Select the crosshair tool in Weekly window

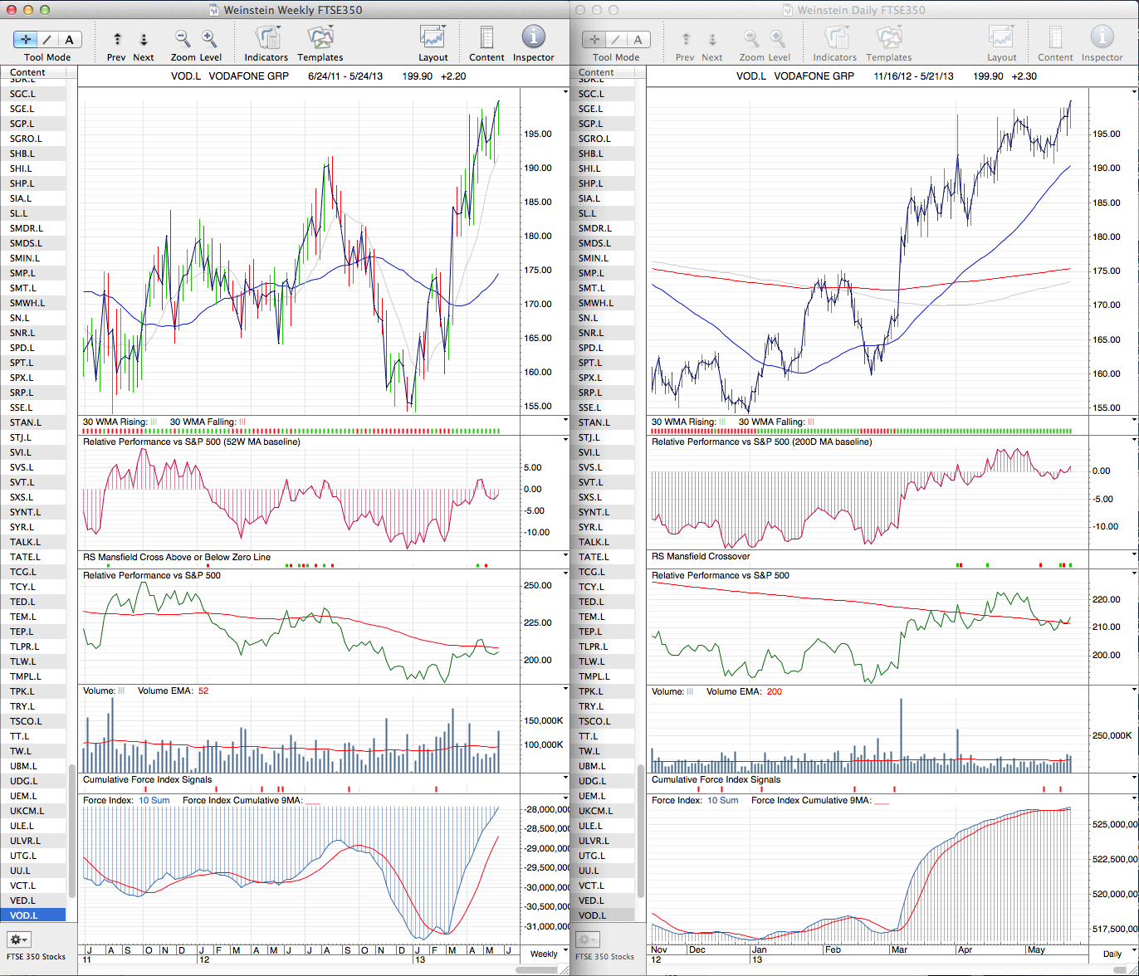[26, 39]
